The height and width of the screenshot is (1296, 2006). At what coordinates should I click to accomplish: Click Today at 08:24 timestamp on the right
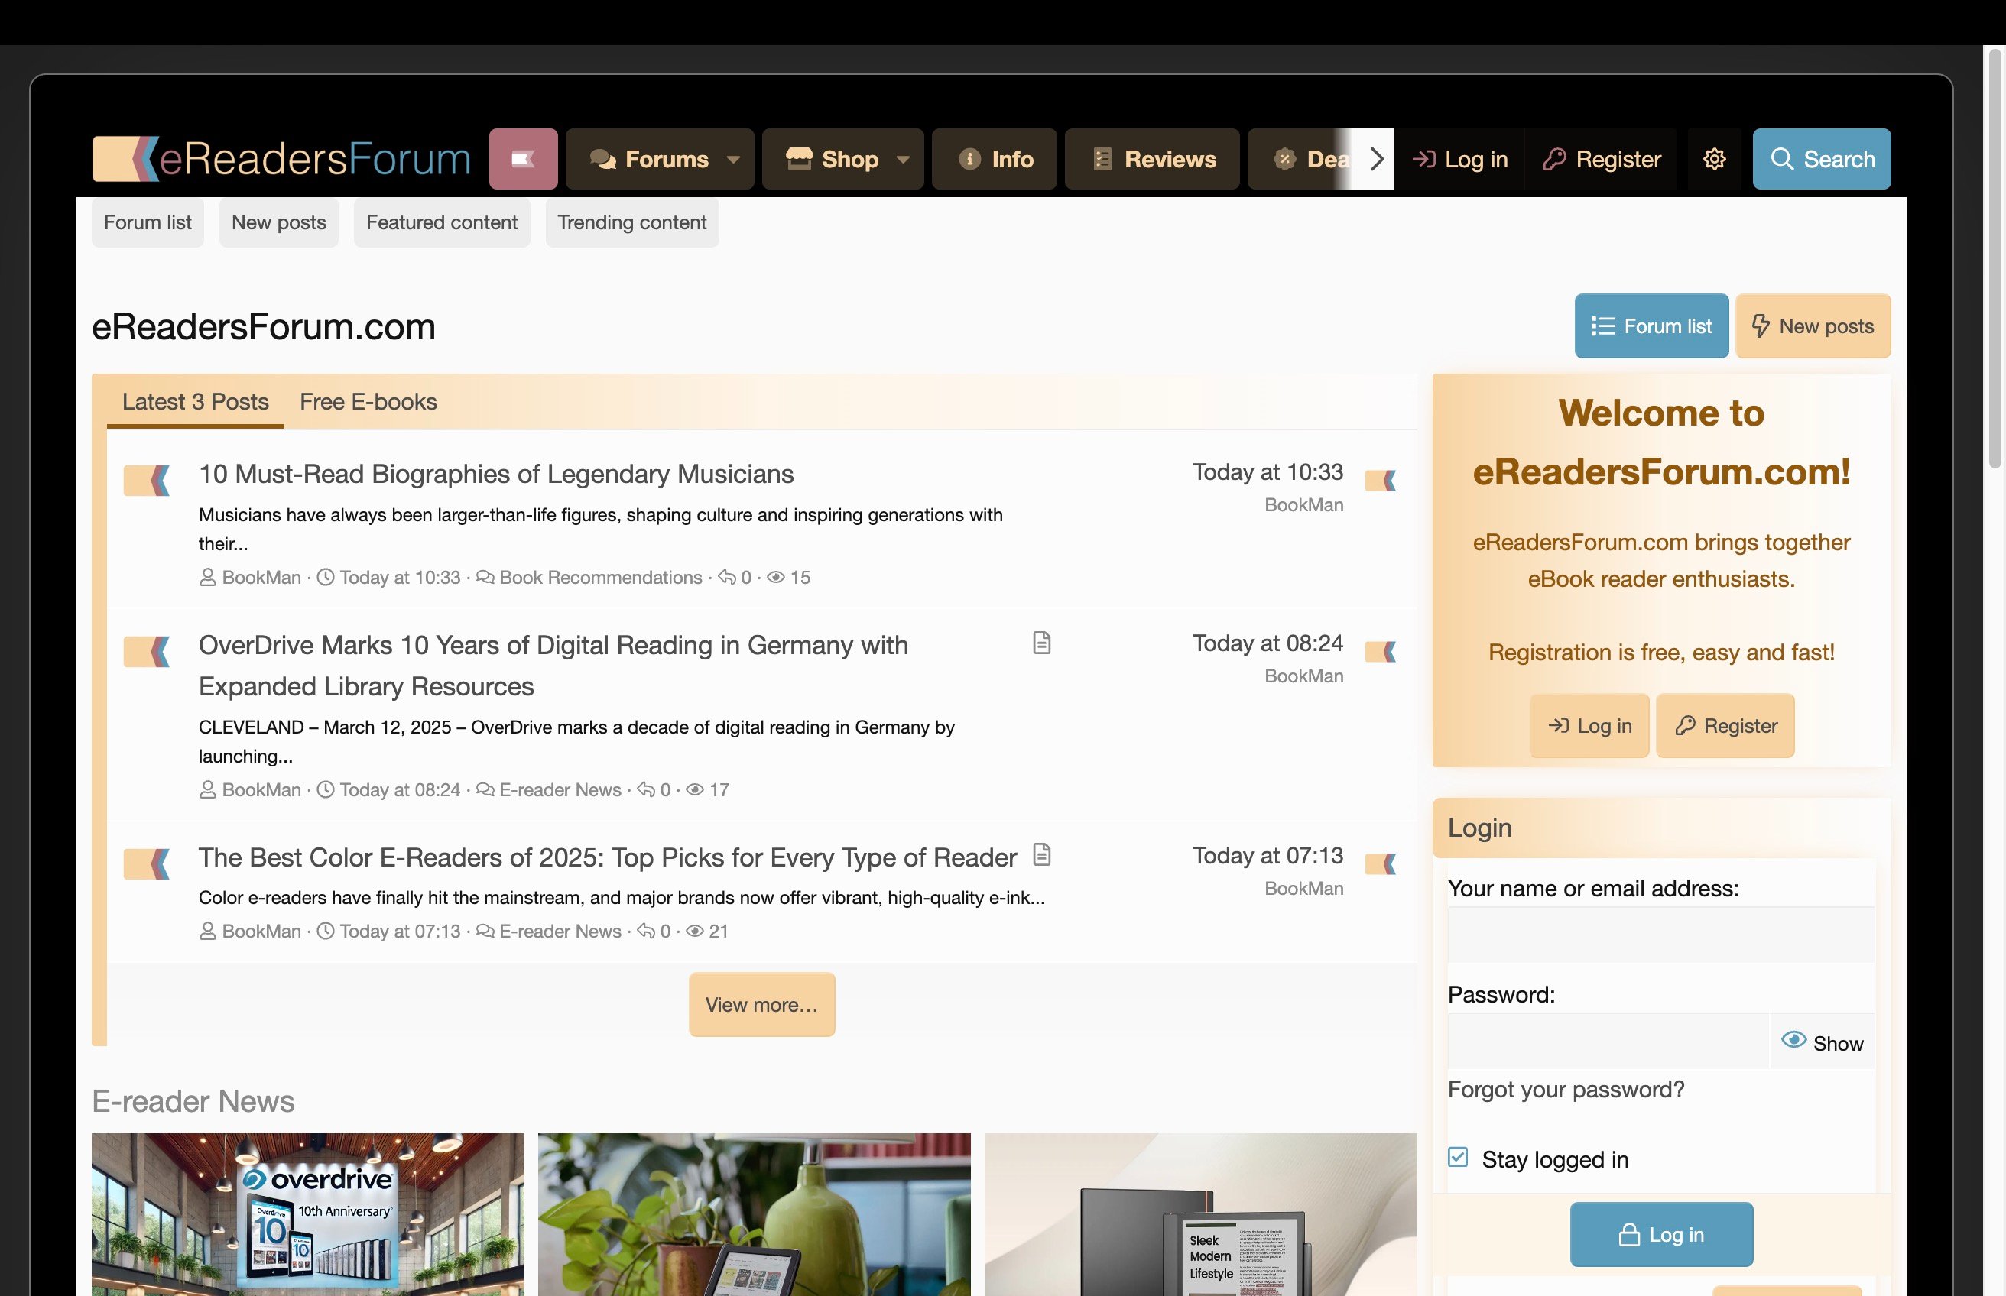click(1268, 643)
